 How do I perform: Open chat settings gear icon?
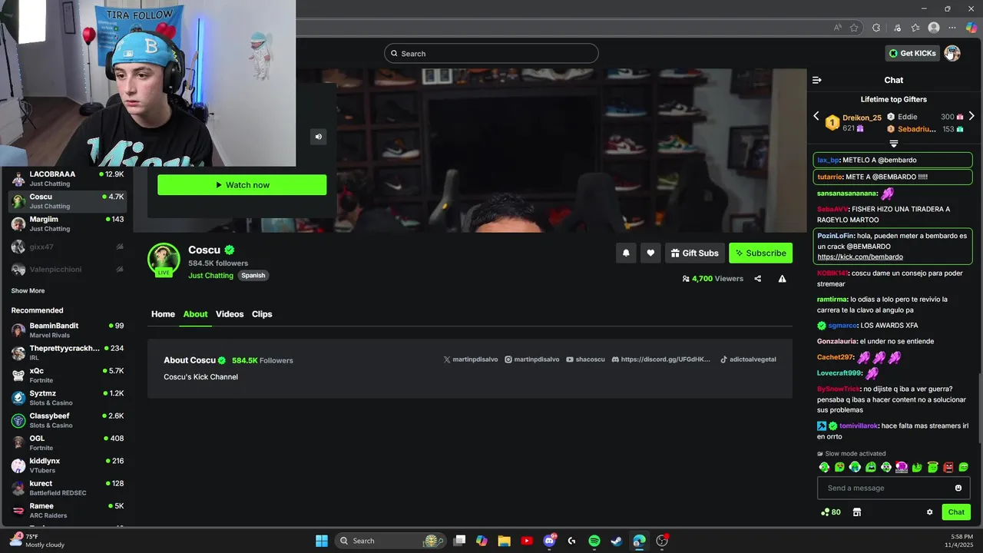click(x=929, y=512)
